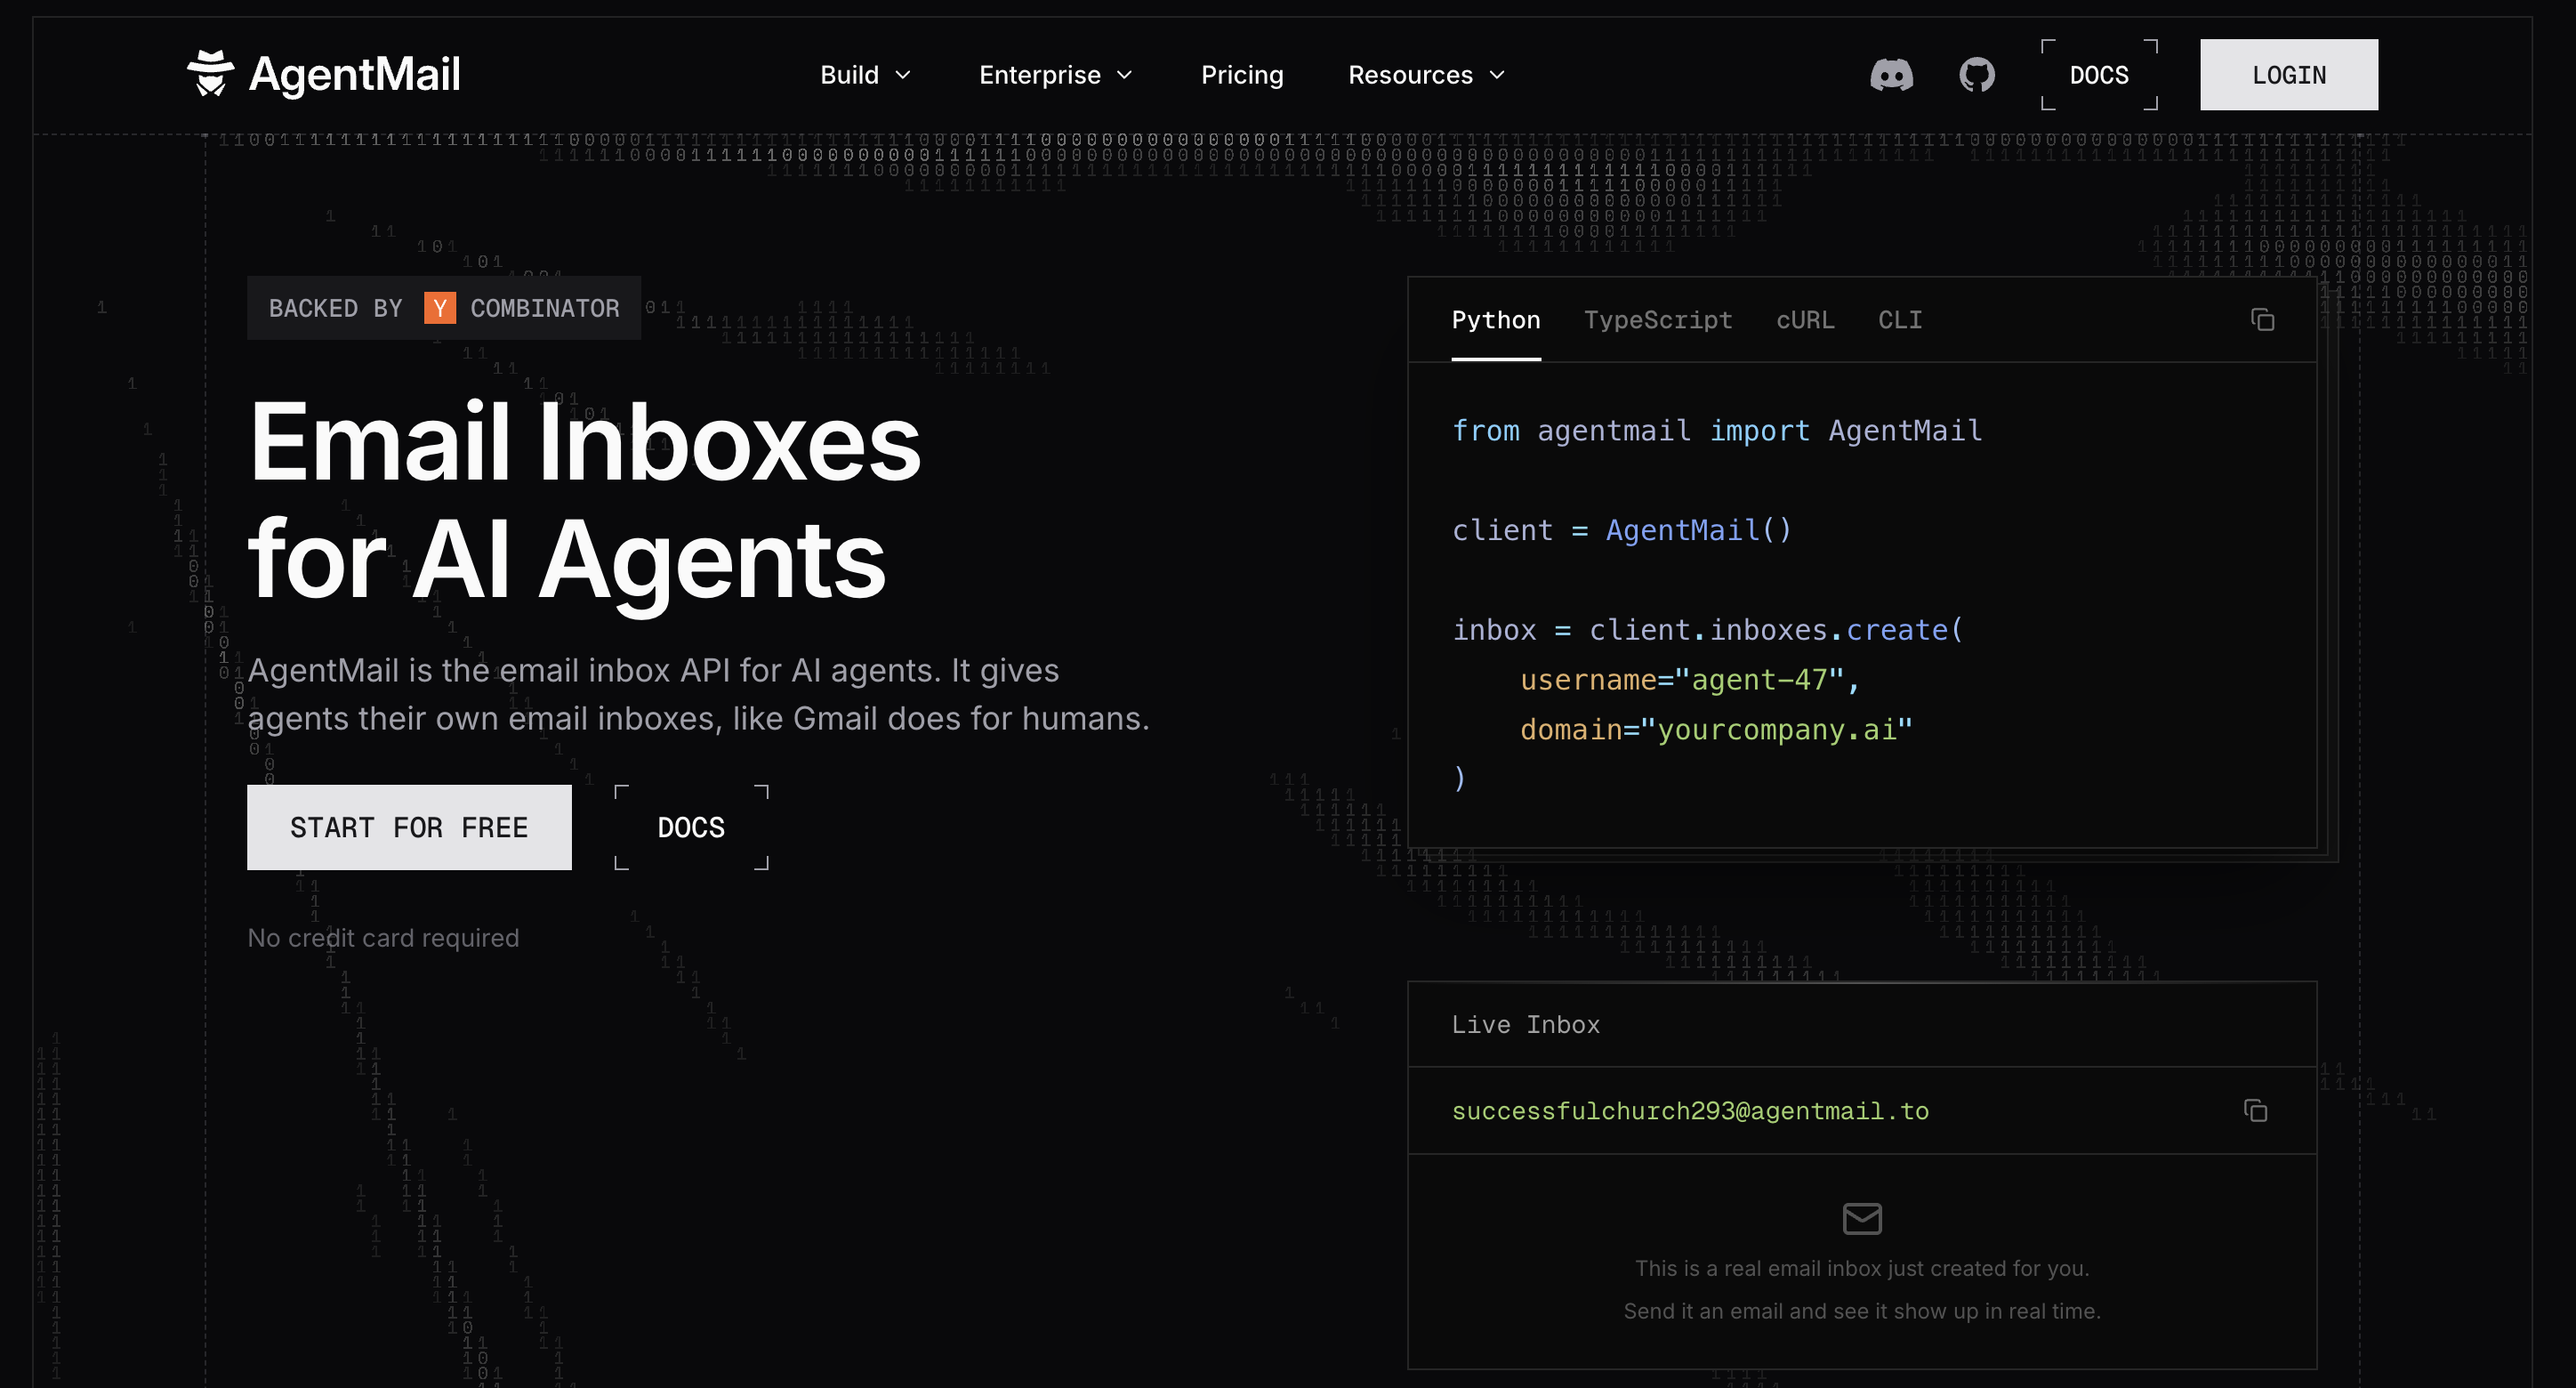The height and width of the screenshot is (1388, 2576).
Task: Click the 'No credit card required' text
Action: [383, 938]
